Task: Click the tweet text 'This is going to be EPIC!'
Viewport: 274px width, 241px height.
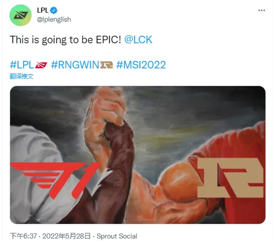Action: tap(65, 40)
